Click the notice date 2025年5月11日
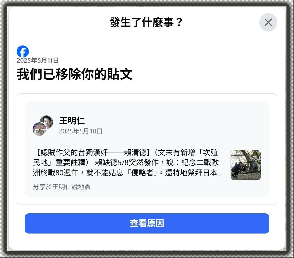Image resolution: width=294 pixels, height=258 pixels. click(x=38, y=61)
